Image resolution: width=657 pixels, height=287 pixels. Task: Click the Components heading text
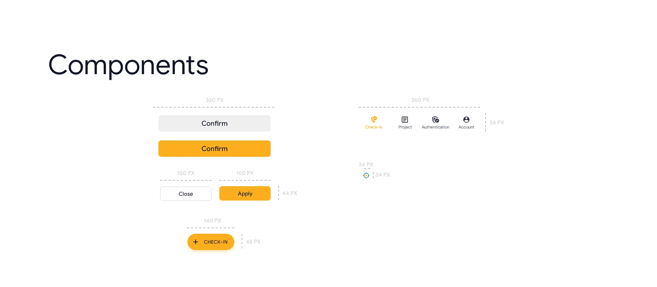pyautogui.click(x=128, y=65)
